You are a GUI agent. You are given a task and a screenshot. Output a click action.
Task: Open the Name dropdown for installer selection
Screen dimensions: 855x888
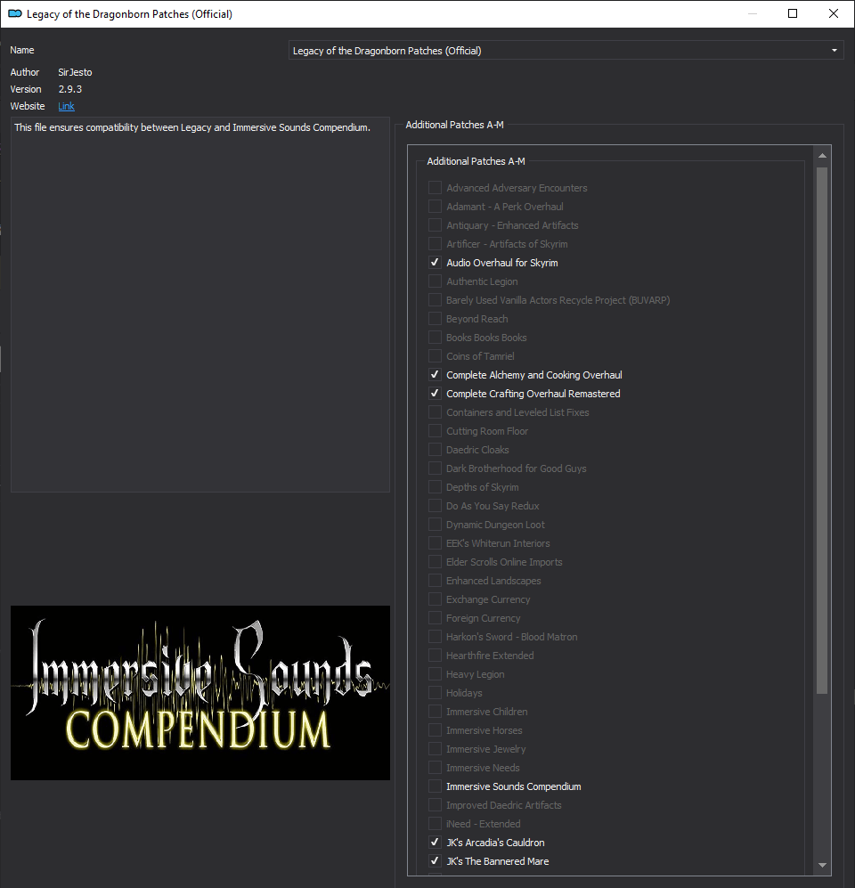tap(566, 51)
